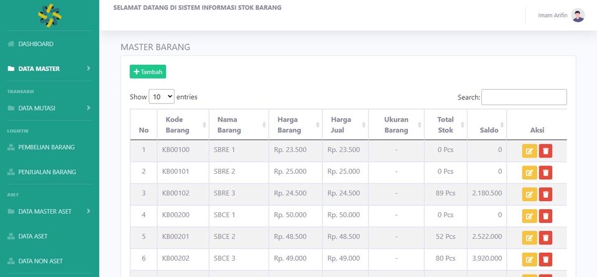Image resolution: width=597 pixels, height=277 pixels.
Task: Expand the Data Master menu
Action: 49,68
